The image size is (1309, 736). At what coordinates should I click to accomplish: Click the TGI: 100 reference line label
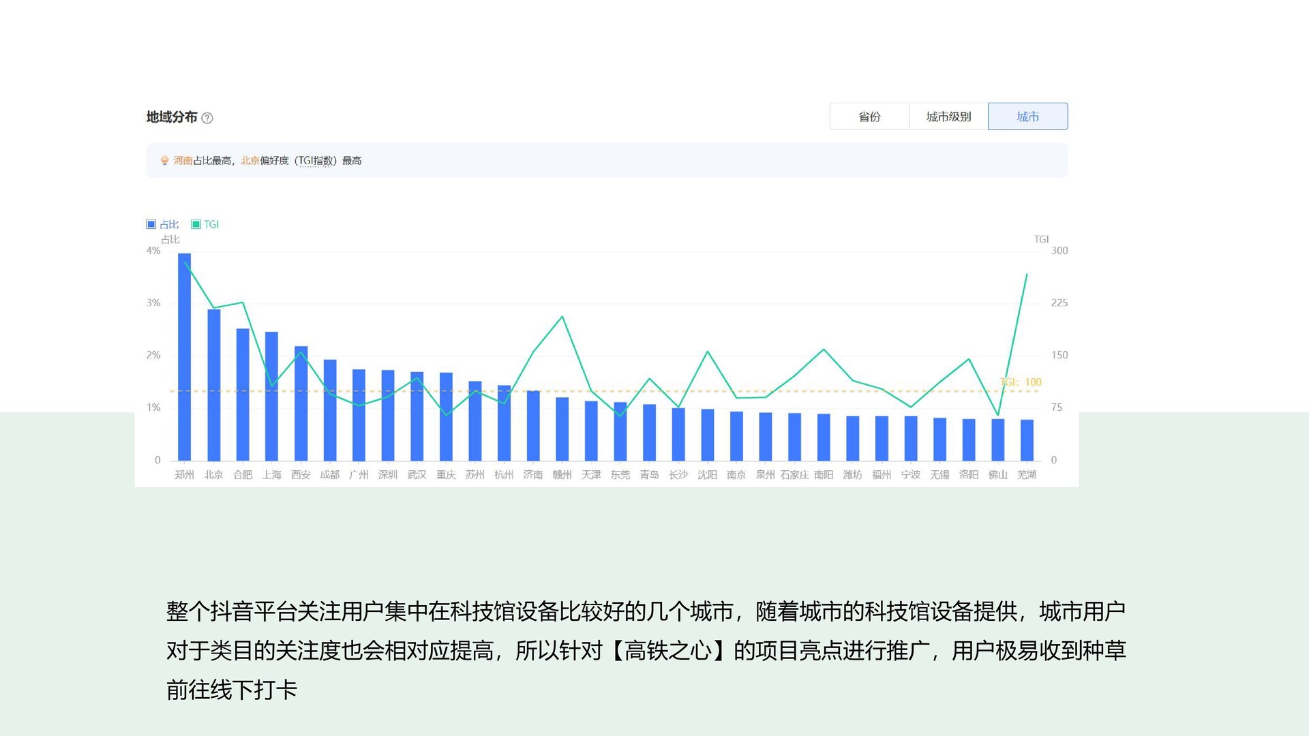tap(1021, 382)
